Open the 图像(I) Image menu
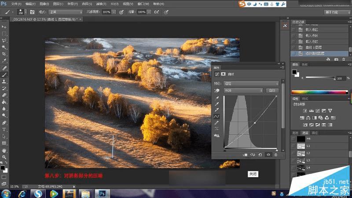This screenshot has width=352, height=198. pyautogui.click(x=44, y=4)
